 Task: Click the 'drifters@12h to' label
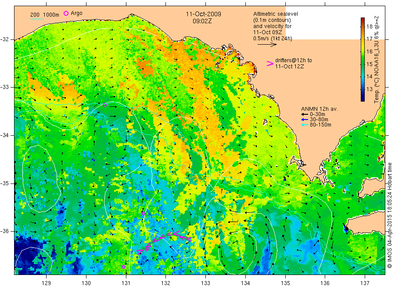[x=294, y=60]
